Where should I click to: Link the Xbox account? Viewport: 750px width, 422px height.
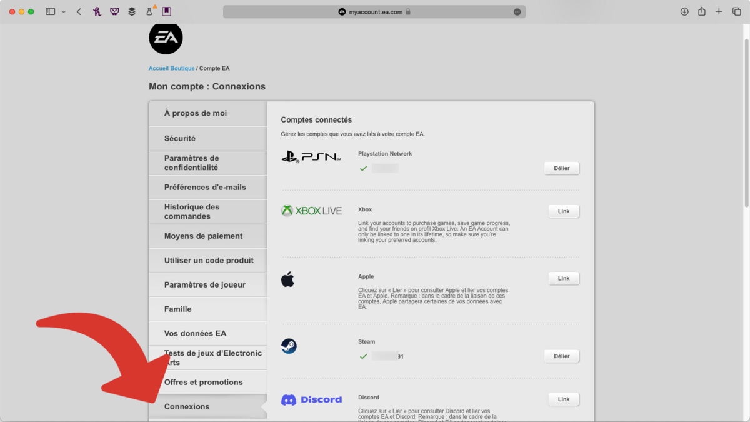click(564, 211)
